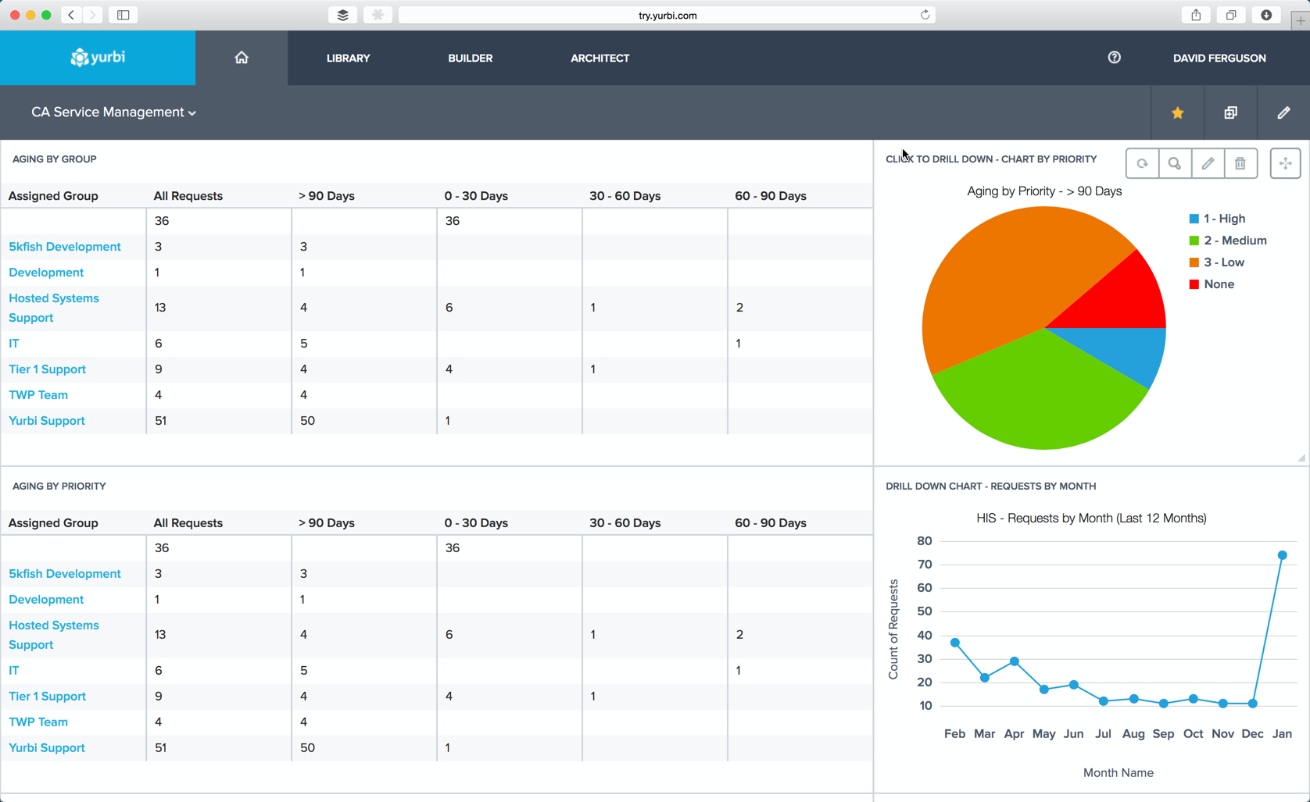The width and height of the screenshot is (1310, 802).
Task: Open the help question mark icon
Action: (1114, 57)
